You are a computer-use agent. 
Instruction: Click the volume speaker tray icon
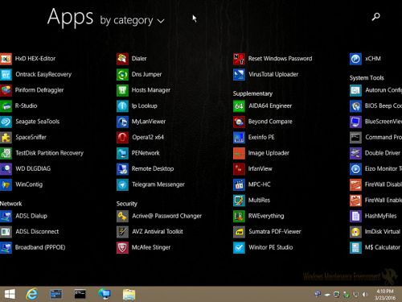[x=365, y=295]
